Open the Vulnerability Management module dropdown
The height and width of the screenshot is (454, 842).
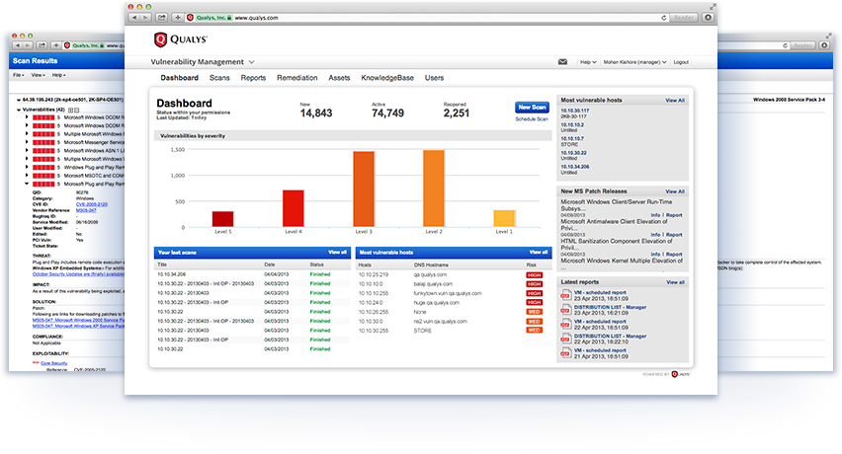coord(203,62)
